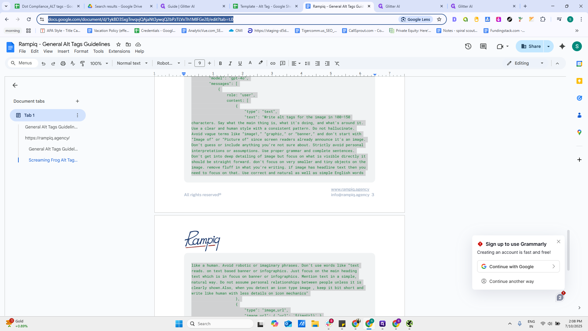This screenshot has height=331, width=588.
Task: Open the version history clock icon
Action: pos(468,46)
